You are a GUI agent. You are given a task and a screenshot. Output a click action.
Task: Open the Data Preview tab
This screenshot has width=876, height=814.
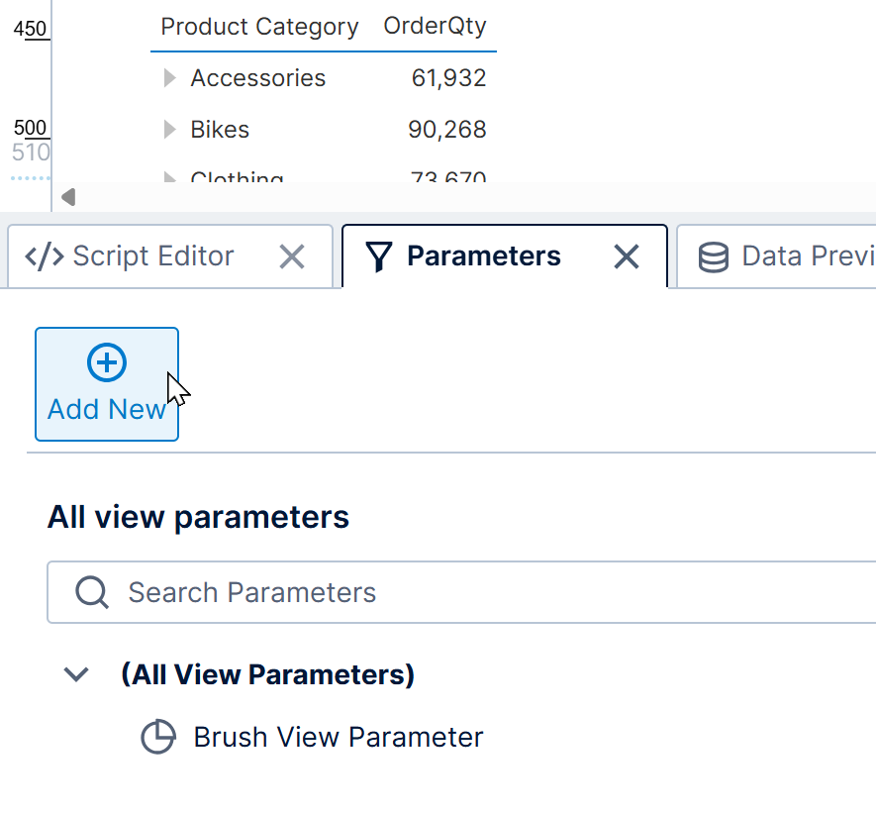tap(777, 256)
